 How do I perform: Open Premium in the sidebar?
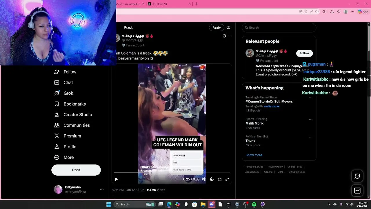click(x=68, y=136)
